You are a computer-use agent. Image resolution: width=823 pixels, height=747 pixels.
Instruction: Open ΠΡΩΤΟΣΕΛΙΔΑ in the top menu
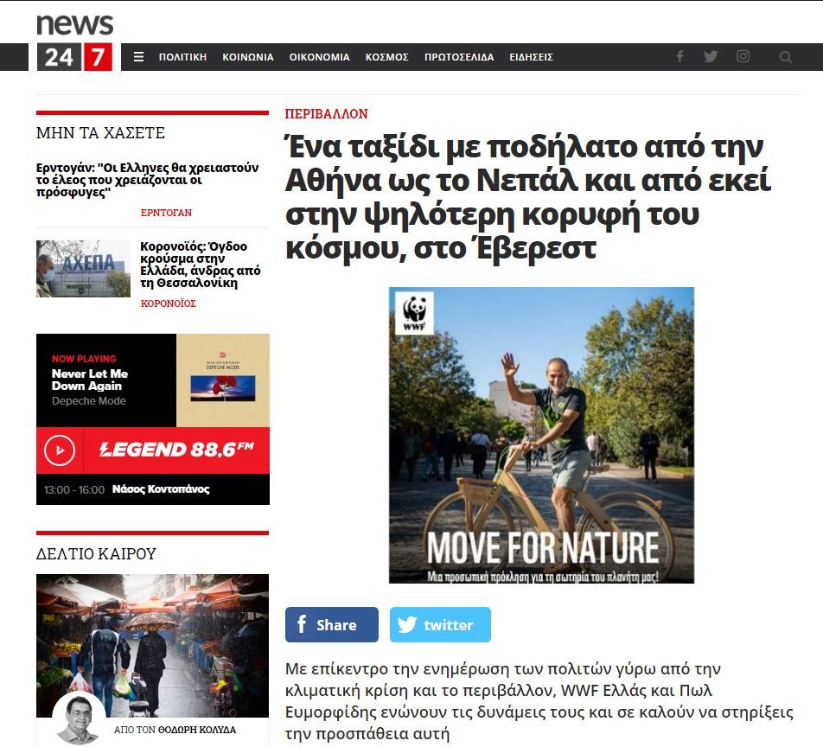click(459, 57)
